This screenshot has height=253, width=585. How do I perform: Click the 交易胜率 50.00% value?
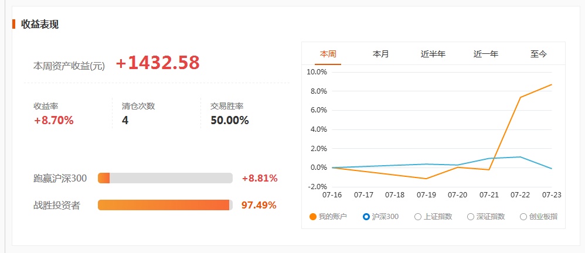pos(229,121)
